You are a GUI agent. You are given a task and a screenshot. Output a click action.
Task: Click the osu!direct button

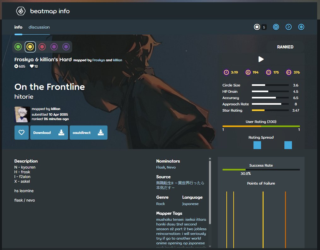coord(88,132)
